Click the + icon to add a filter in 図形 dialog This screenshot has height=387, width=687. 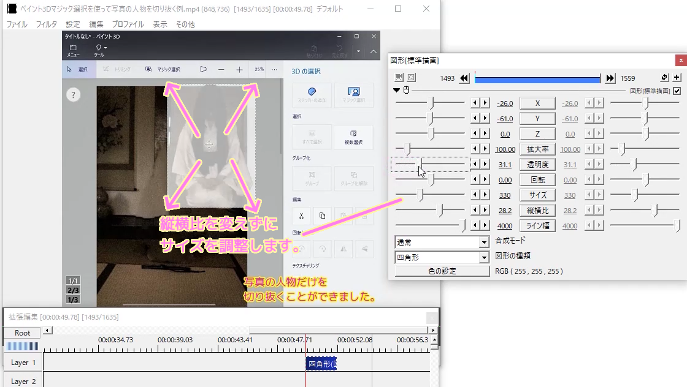[x=677, y=78]
